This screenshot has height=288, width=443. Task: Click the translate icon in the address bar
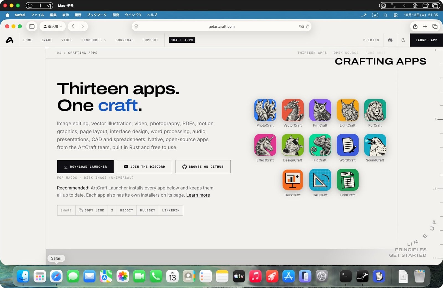click(302, 26)
